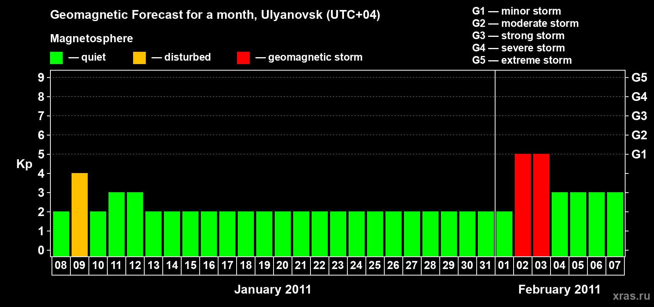Click Kp axis value 5
Viewport: 654px width, 307px height.
pos(41,154)
